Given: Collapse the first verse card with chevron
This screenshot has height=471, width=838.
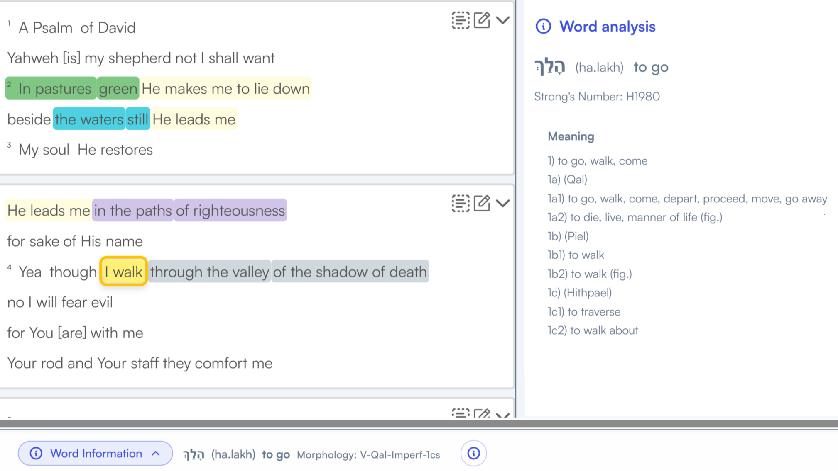Looking at the screenshot, I should coord(503,20).
